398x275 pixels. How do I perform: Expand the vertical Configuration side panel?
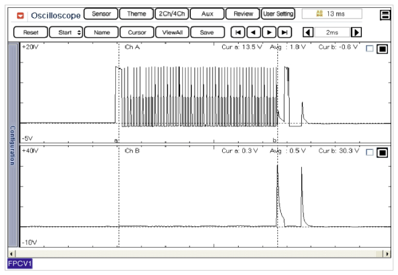[13, 145]
